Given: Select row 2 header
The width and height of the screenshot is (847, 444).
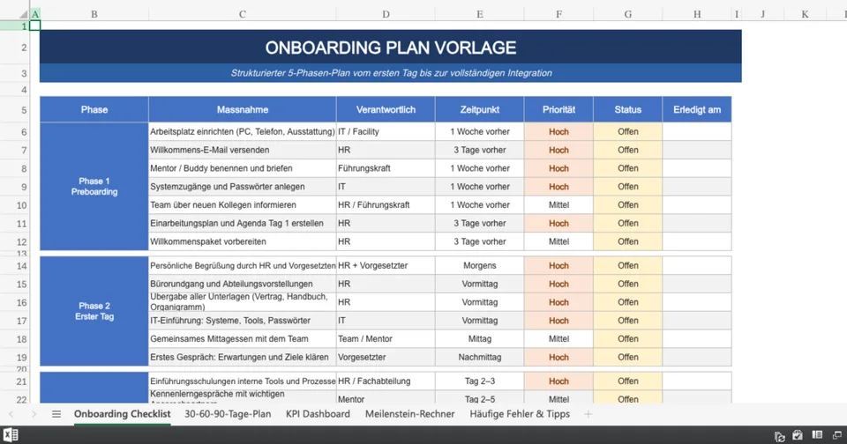Looking at the screenshot, I should 15,48.
